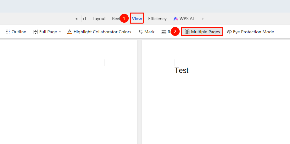Click the ruler icon

coord(164,32)
